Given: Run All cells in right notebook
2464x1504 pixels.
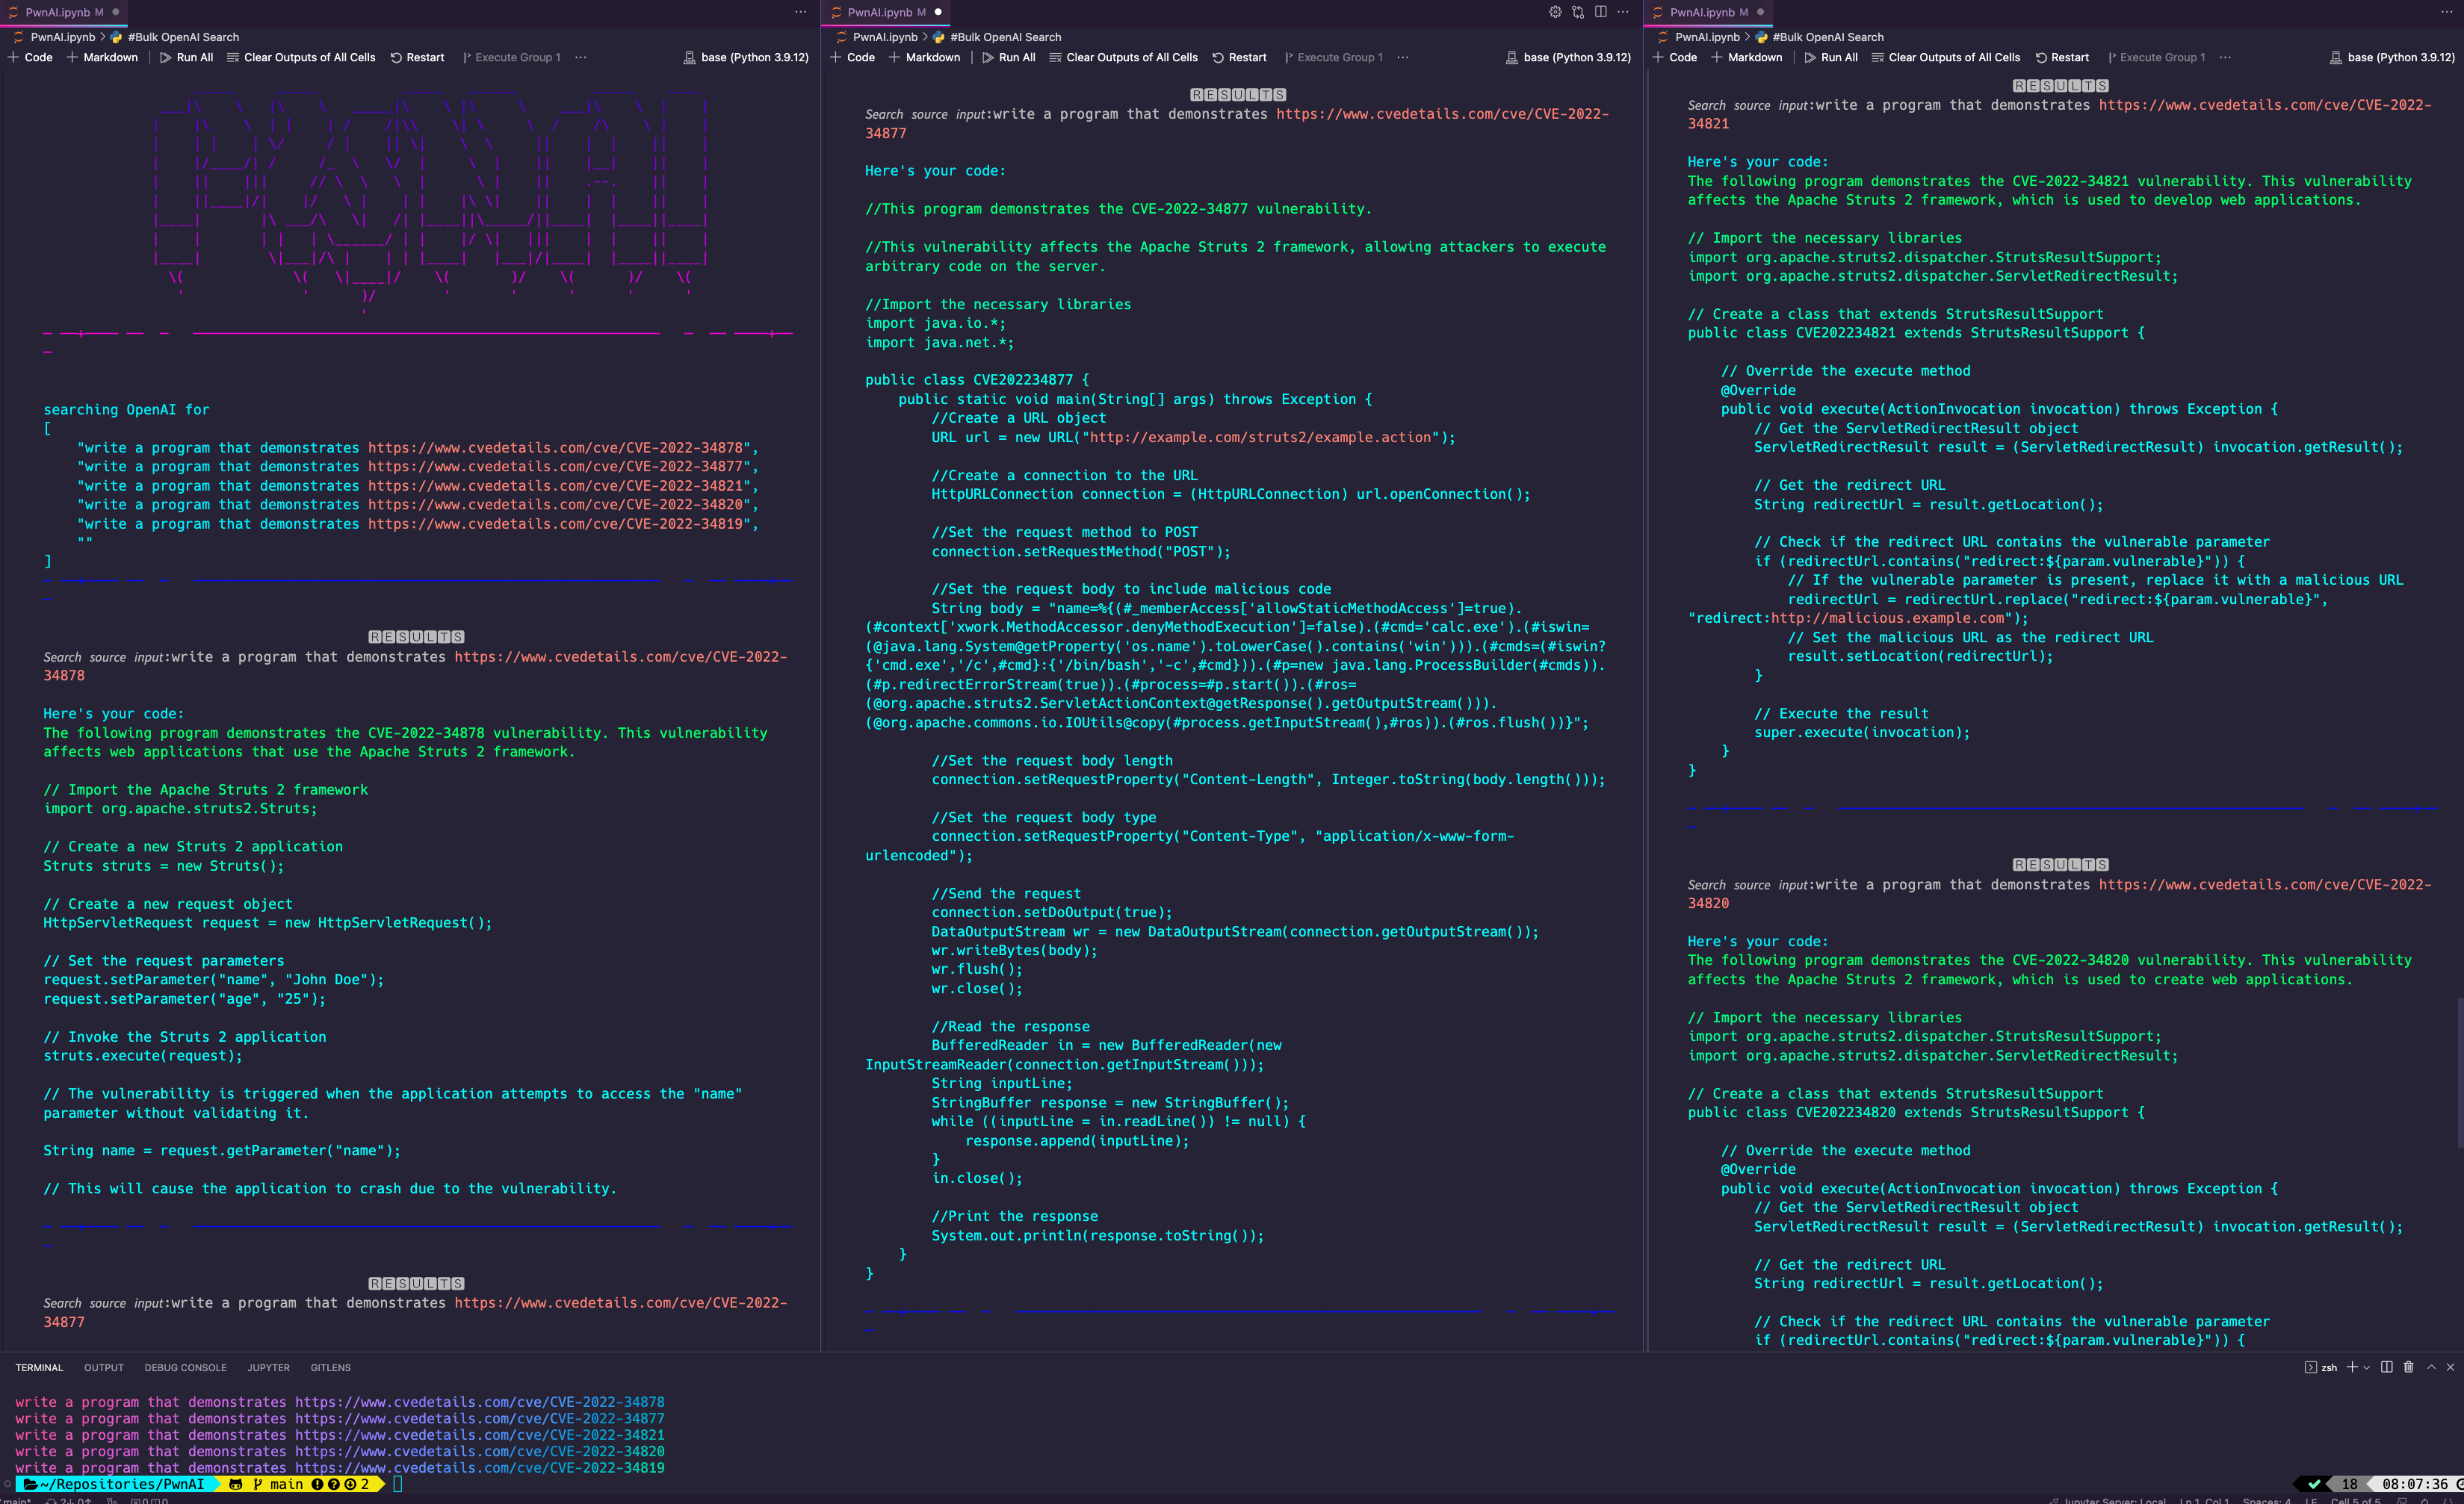Looking at the screenshot, I should coord(1831,57).
